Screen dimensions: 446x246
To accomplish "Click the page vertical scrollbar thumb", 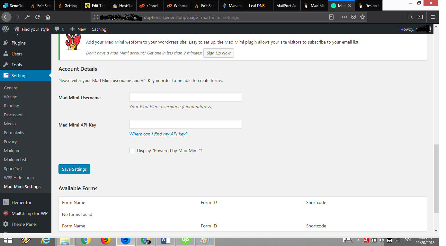I will point(436,178).
